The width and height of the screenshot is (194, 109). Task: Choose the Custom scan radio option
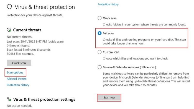tap(99, 52)
